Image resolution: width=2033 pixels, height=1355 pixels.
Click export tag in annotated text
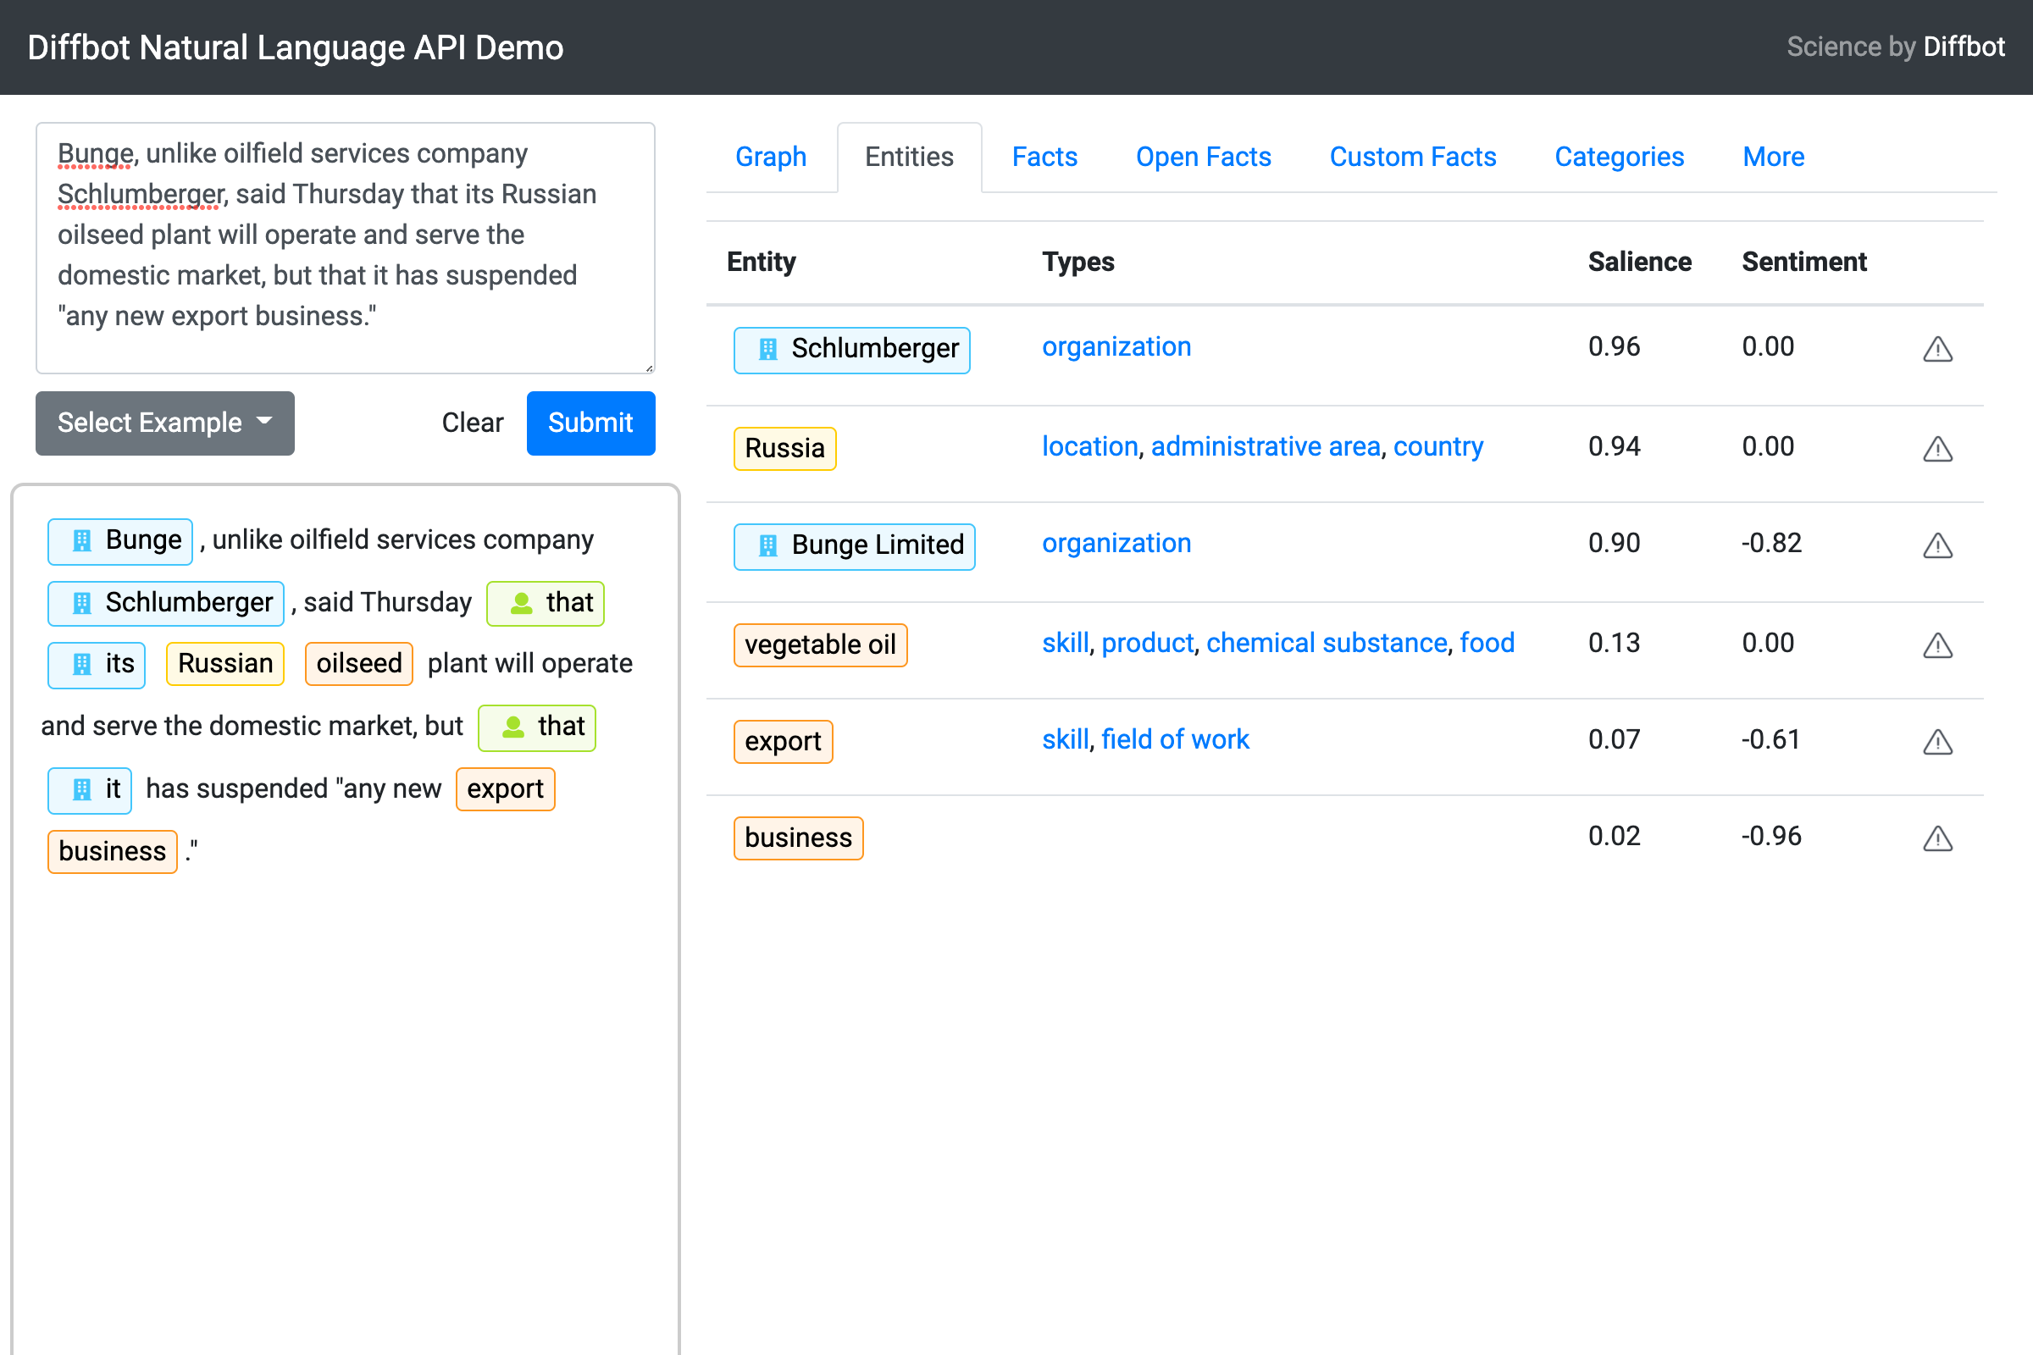tap(505, 790)
